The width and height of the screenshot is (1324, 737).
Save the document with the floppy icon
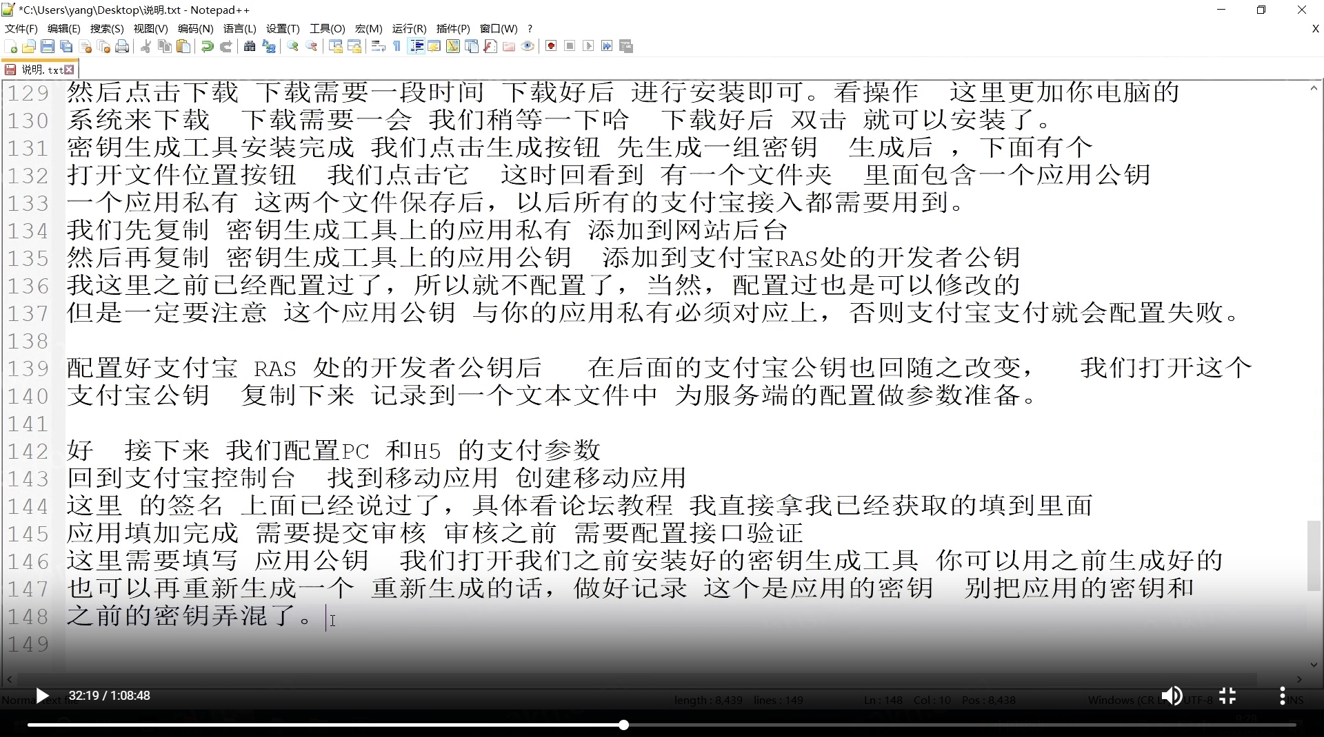click(48, 46)
